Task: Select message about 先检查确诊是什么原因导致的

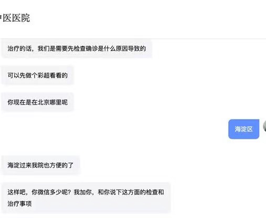Action: [x=77, y=48]
